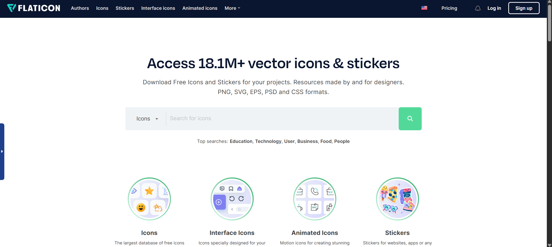Click the page scrollbar thumb
The image size is (552, 247).
click(x=549, y=23)
